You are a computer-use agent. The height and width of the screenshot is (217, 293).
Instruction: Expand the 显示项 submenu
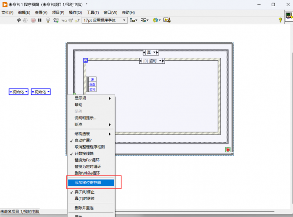91,98
